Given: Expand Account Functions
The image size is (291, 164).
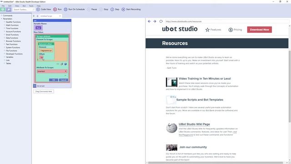Looking at the screenshot, I should pyautogui.click(x=5, y=31).
